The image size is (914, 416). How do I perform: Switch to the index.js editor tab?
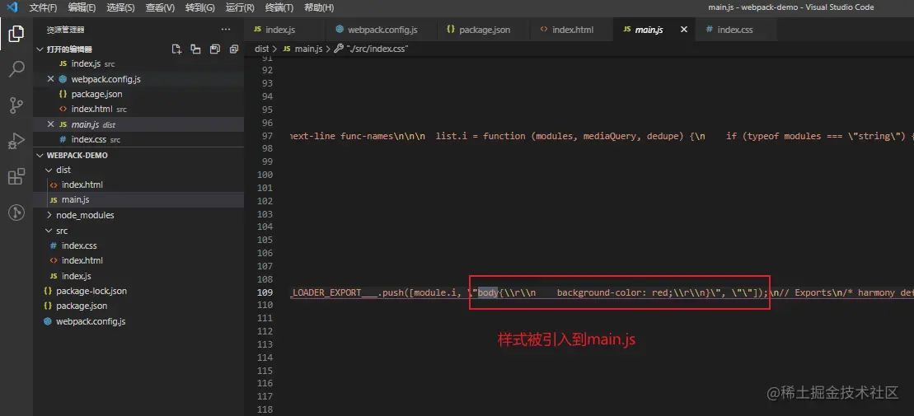coord(284,30)
